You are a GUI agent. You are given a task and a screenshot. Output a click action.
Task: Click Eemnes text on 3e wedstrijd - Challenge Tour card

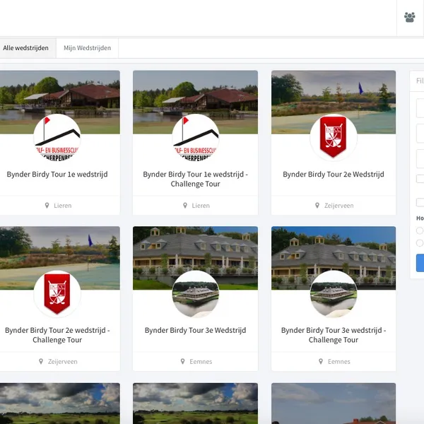pyautogui.click(x=338, y=362)
